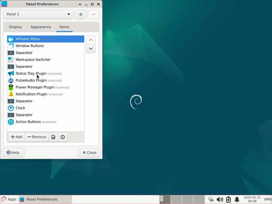Add a new item to the panel

(x=16, y=137)
